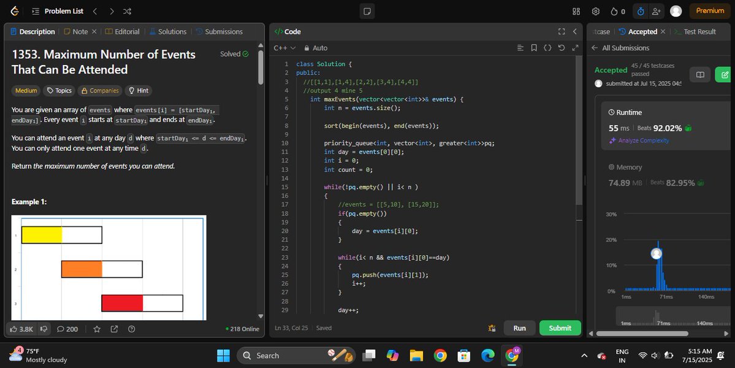Switch to the Editorial tab
This screenshot has width=735, height=368.
tap(123, 31)
